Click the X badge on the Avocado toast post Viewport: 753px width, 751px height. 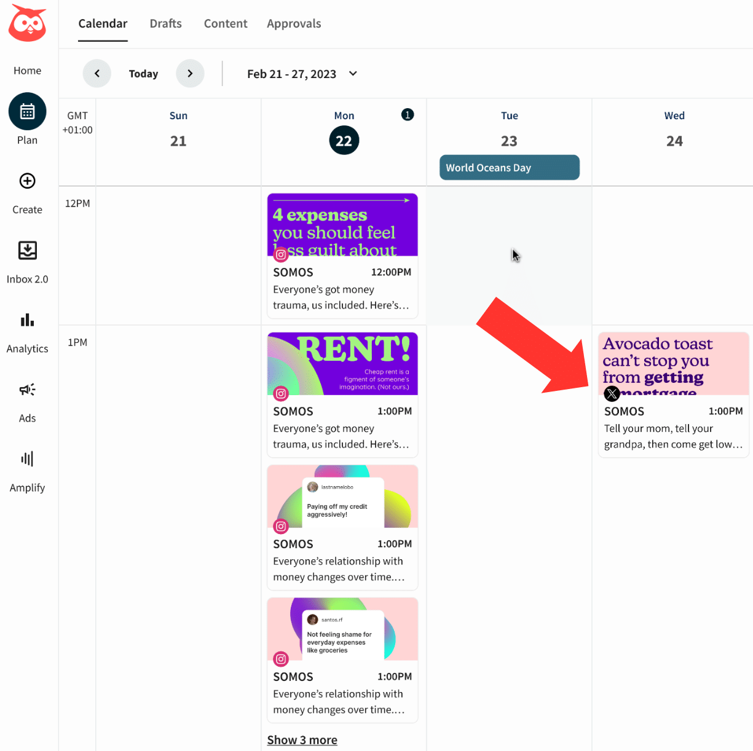[x=612, y=393]
